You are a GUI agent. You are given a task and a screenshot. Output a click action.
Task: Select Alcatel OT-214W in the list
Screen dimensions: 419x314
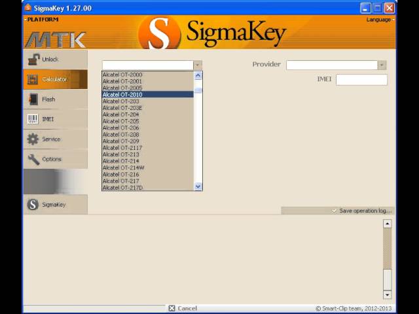tap(148, 167)
